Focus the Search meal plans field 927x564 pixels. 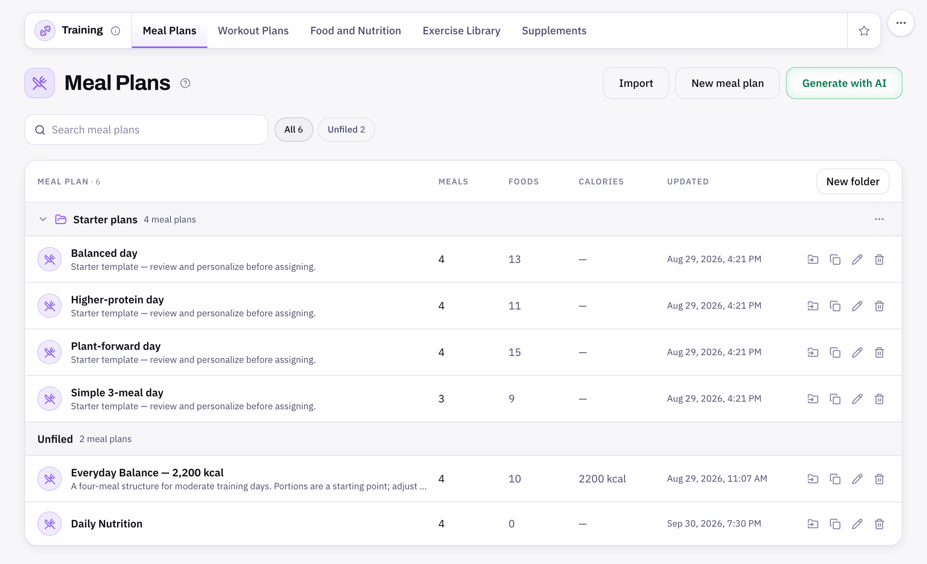[146, 130]
